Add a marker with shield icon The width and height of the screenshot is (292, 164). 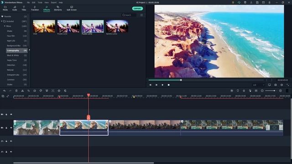[238, 91]
